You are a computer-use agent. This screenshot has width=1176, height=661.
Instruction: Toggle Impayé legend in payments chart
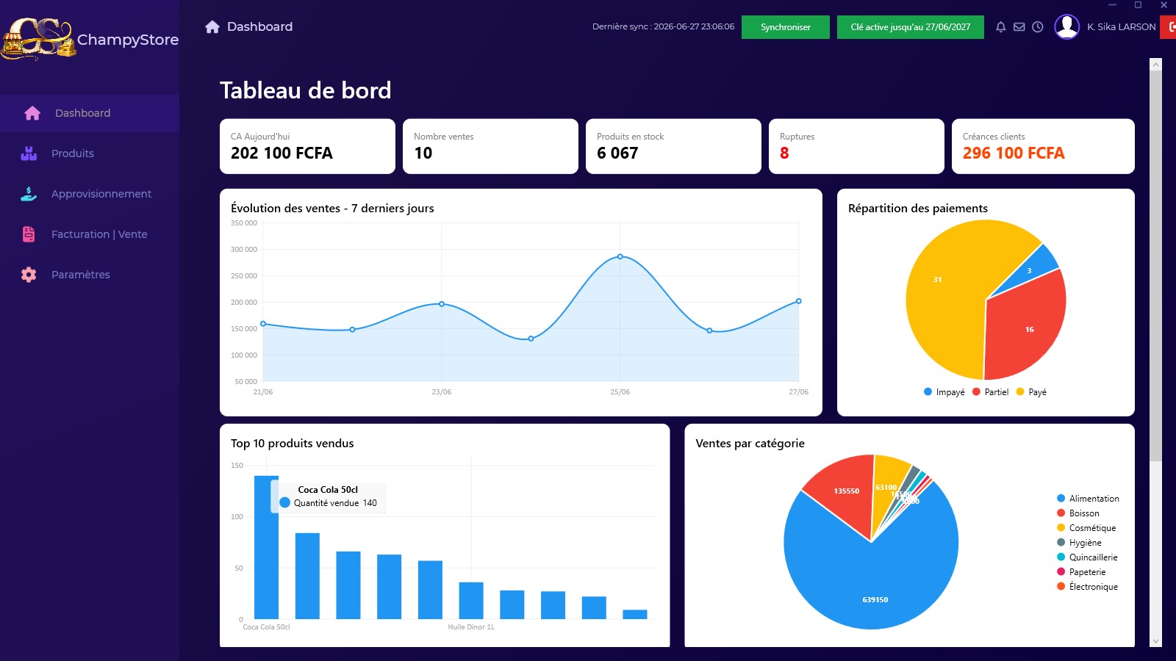tap(944, 392)
